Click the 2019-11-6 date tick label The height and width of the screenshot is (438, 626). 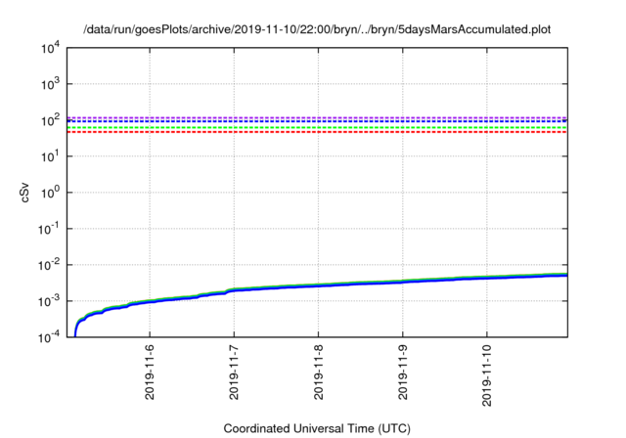[x=150, y=372]
